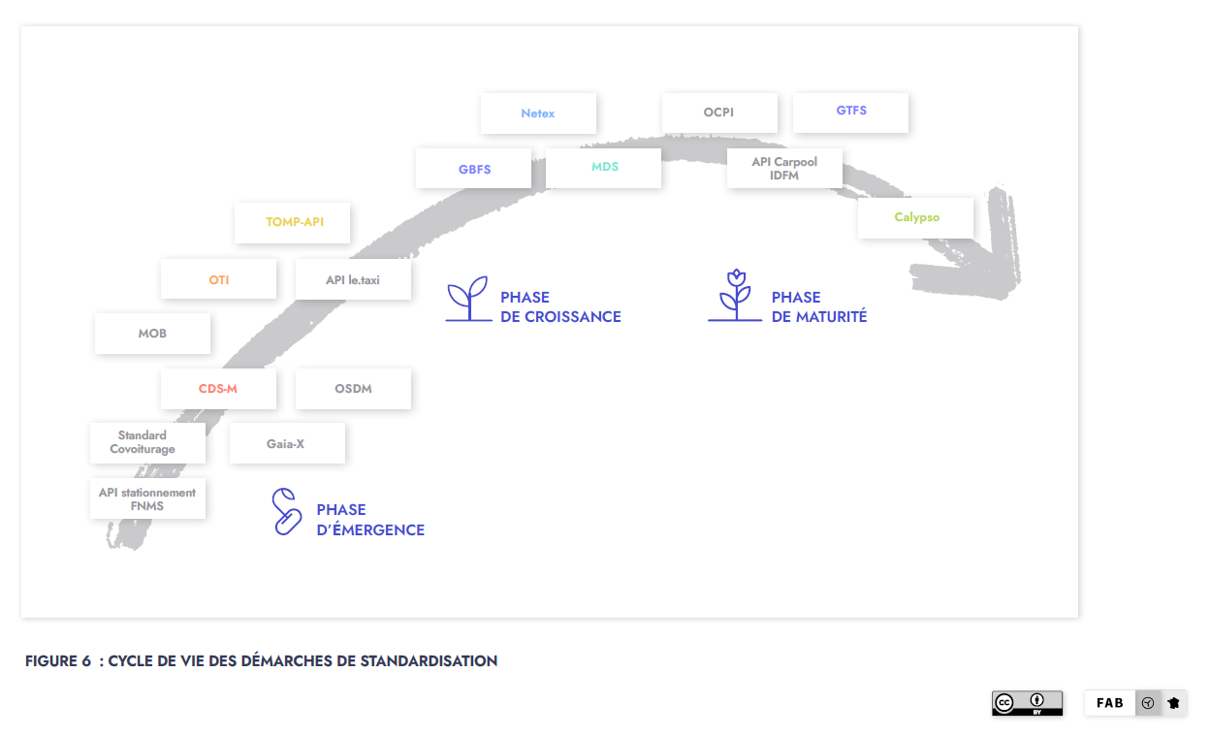The height and width of the screenshot is (737, 1211).
Task: Toggle the GBFS standard box
Action: 473,168
